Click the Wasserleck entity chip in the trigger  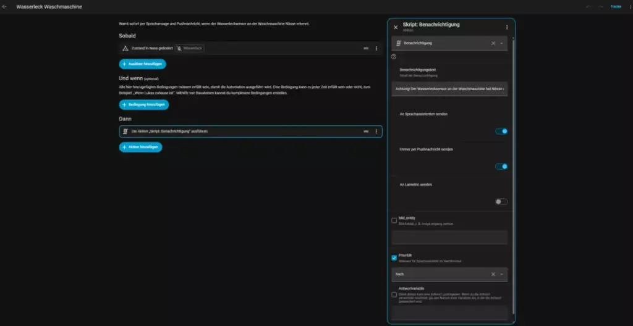(190, 48)
